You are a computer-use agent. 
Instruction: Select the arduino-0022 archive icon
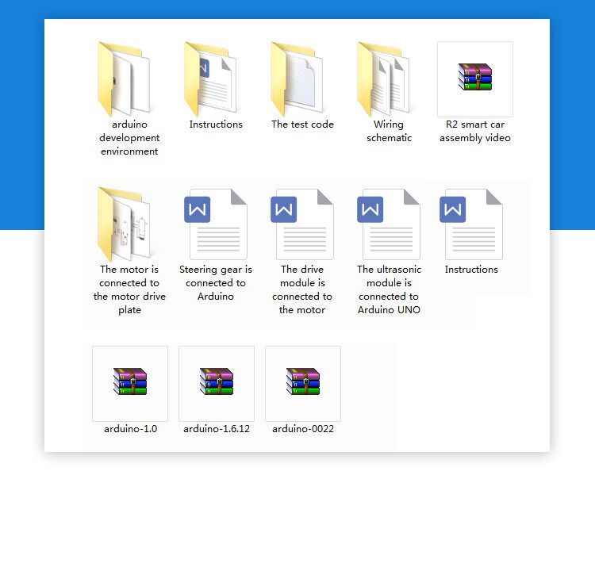pos(303,383)
